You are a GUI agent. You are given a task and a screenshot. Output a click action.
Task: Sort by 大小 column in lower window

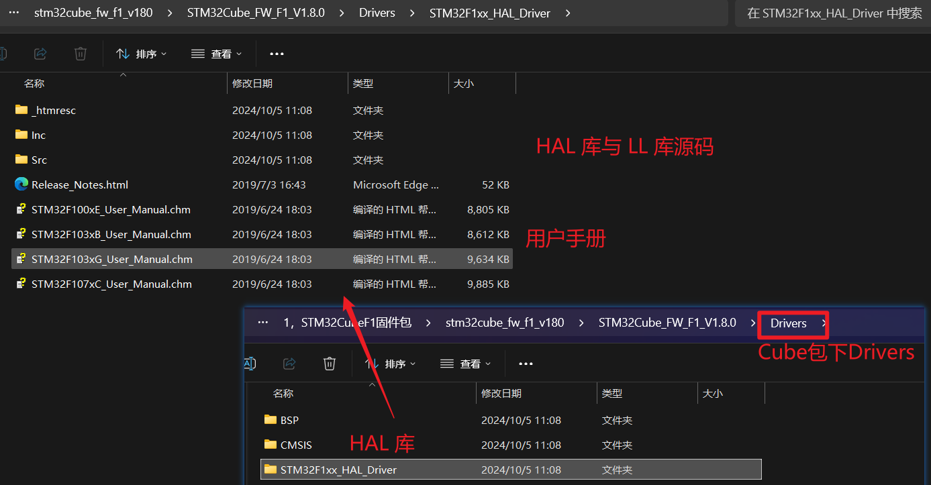713,393
